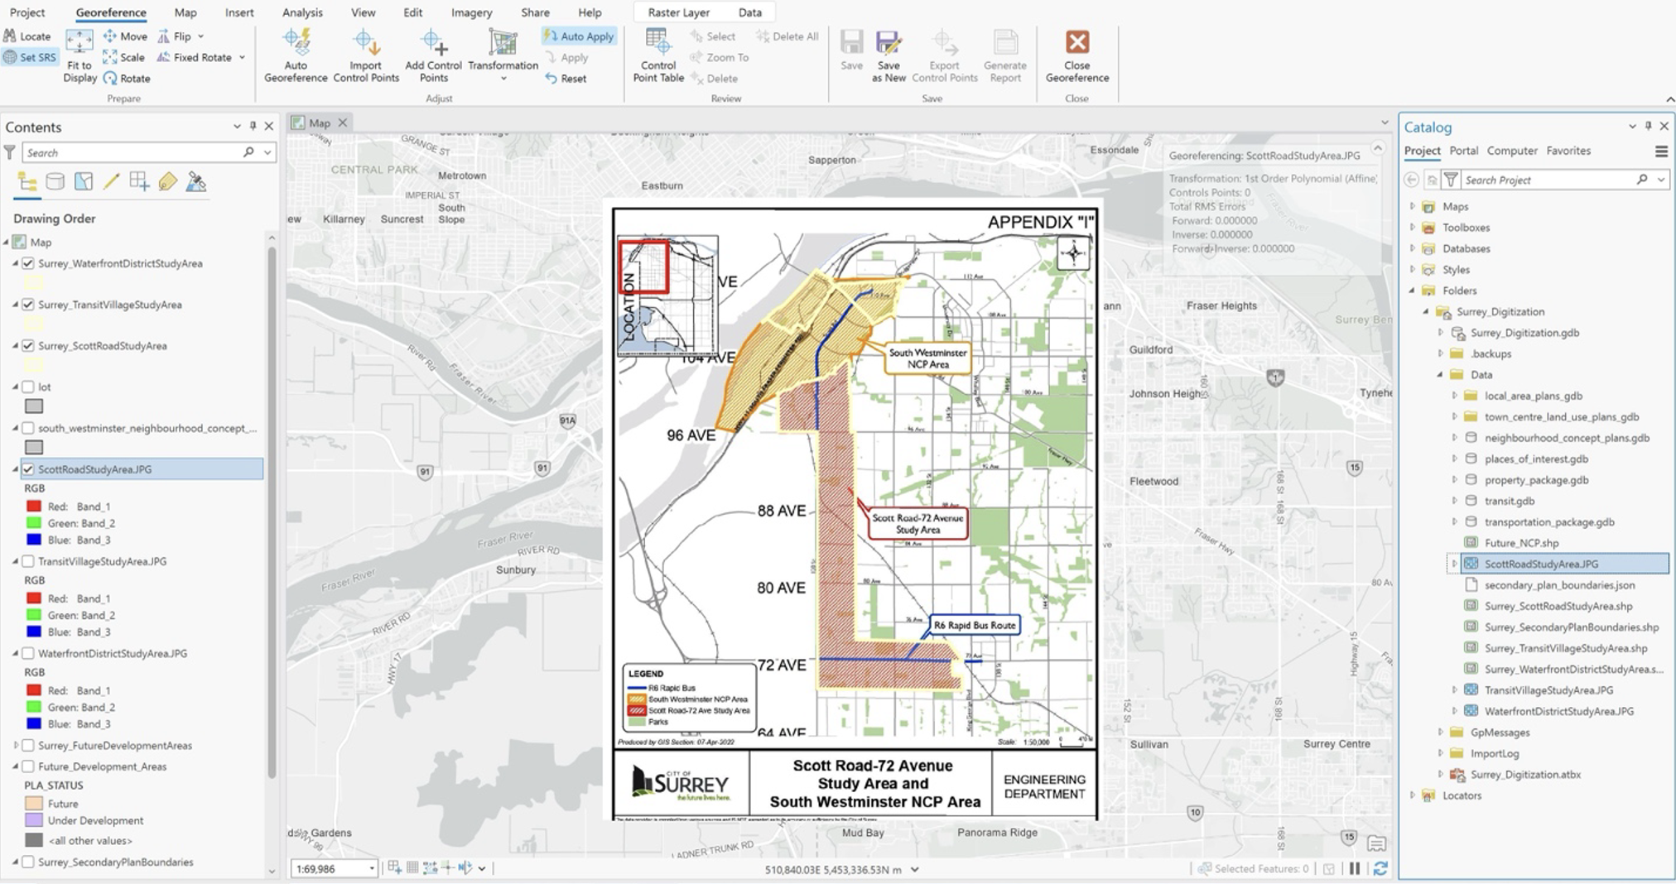Refresh the map view
This screenshot has width=1676, height=884.
pos(1380,868)
